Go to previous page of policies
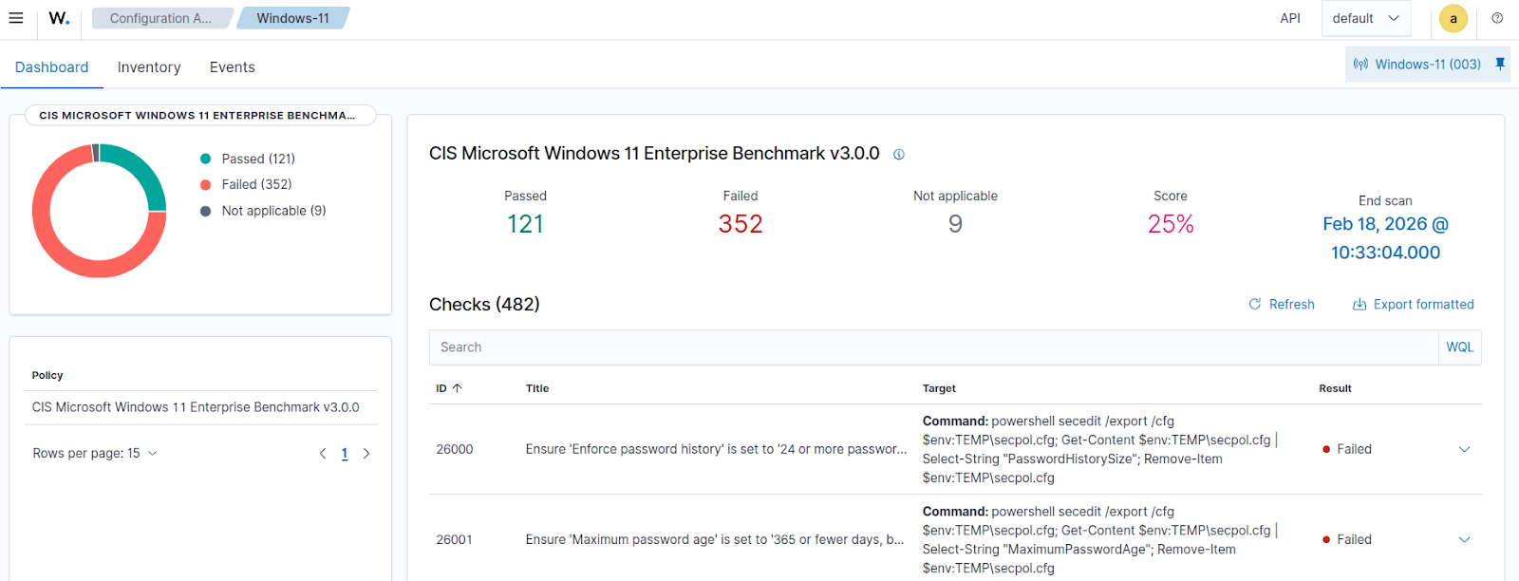The height and width of the screenshot is (581, 1519). point(323,454)
